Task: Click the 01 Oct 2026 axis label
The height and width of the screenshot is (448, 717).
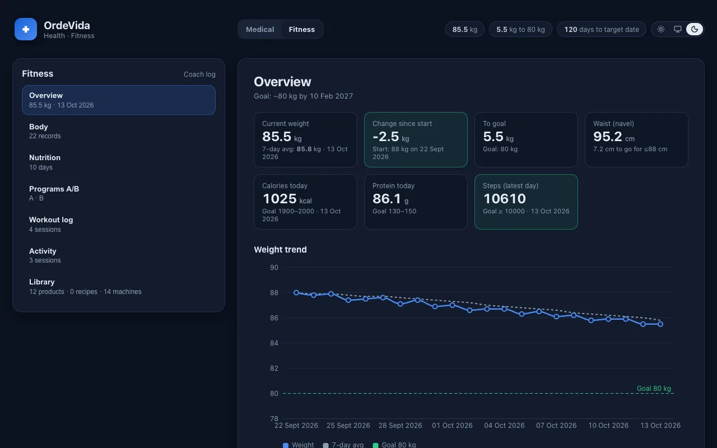Action: click(452, 426)
